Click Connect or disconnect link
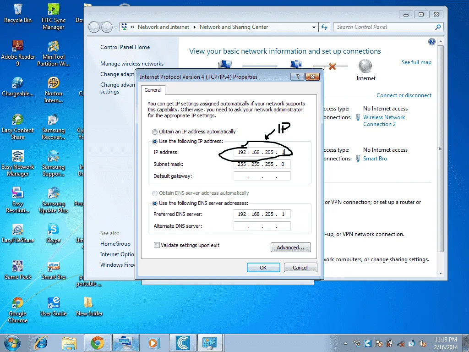The width and height of the screenshot is (469, 352). point(404,95)
